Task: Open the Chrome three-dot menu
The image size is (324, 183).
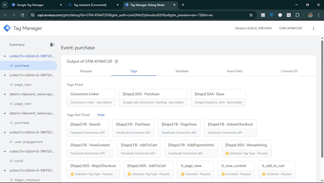Action: tap(319, 15)
